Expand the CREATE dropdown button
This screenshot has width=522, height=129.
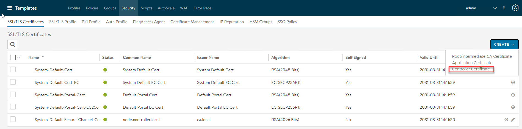[x=504, y=44]
